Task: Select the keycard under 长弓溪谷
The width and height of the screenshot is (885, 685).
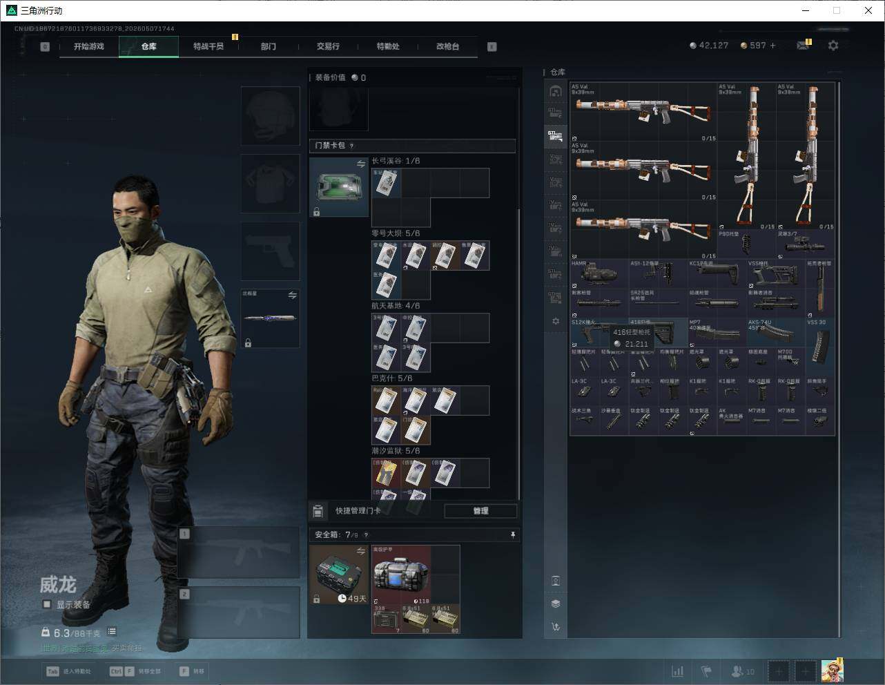Action: click(387, 183)
